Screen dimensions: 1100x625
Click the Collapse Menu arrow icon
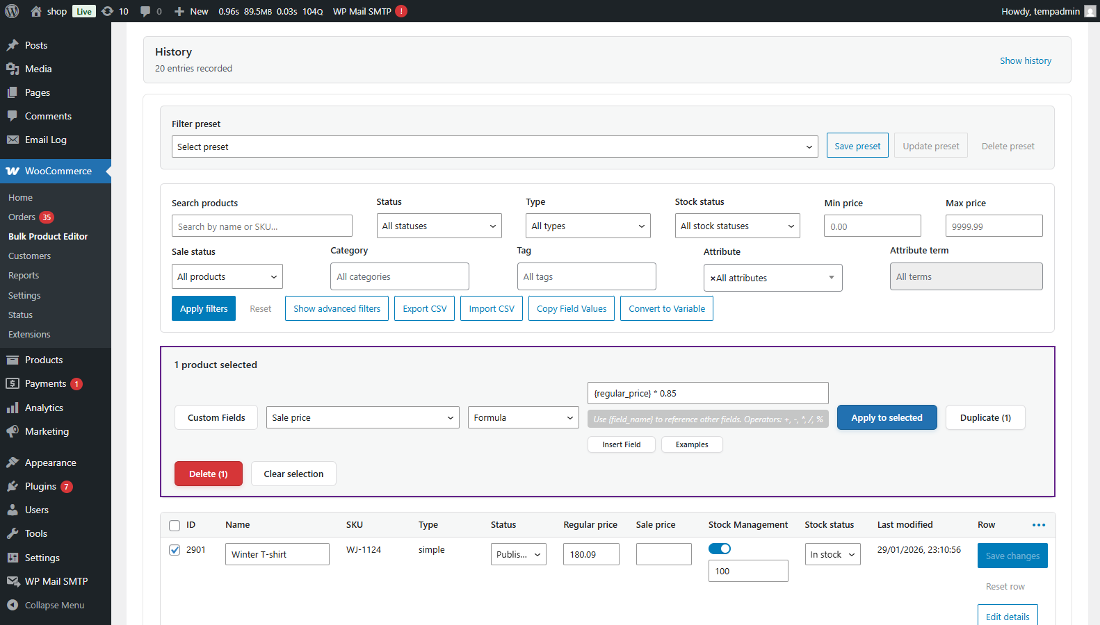pos(13,605)
